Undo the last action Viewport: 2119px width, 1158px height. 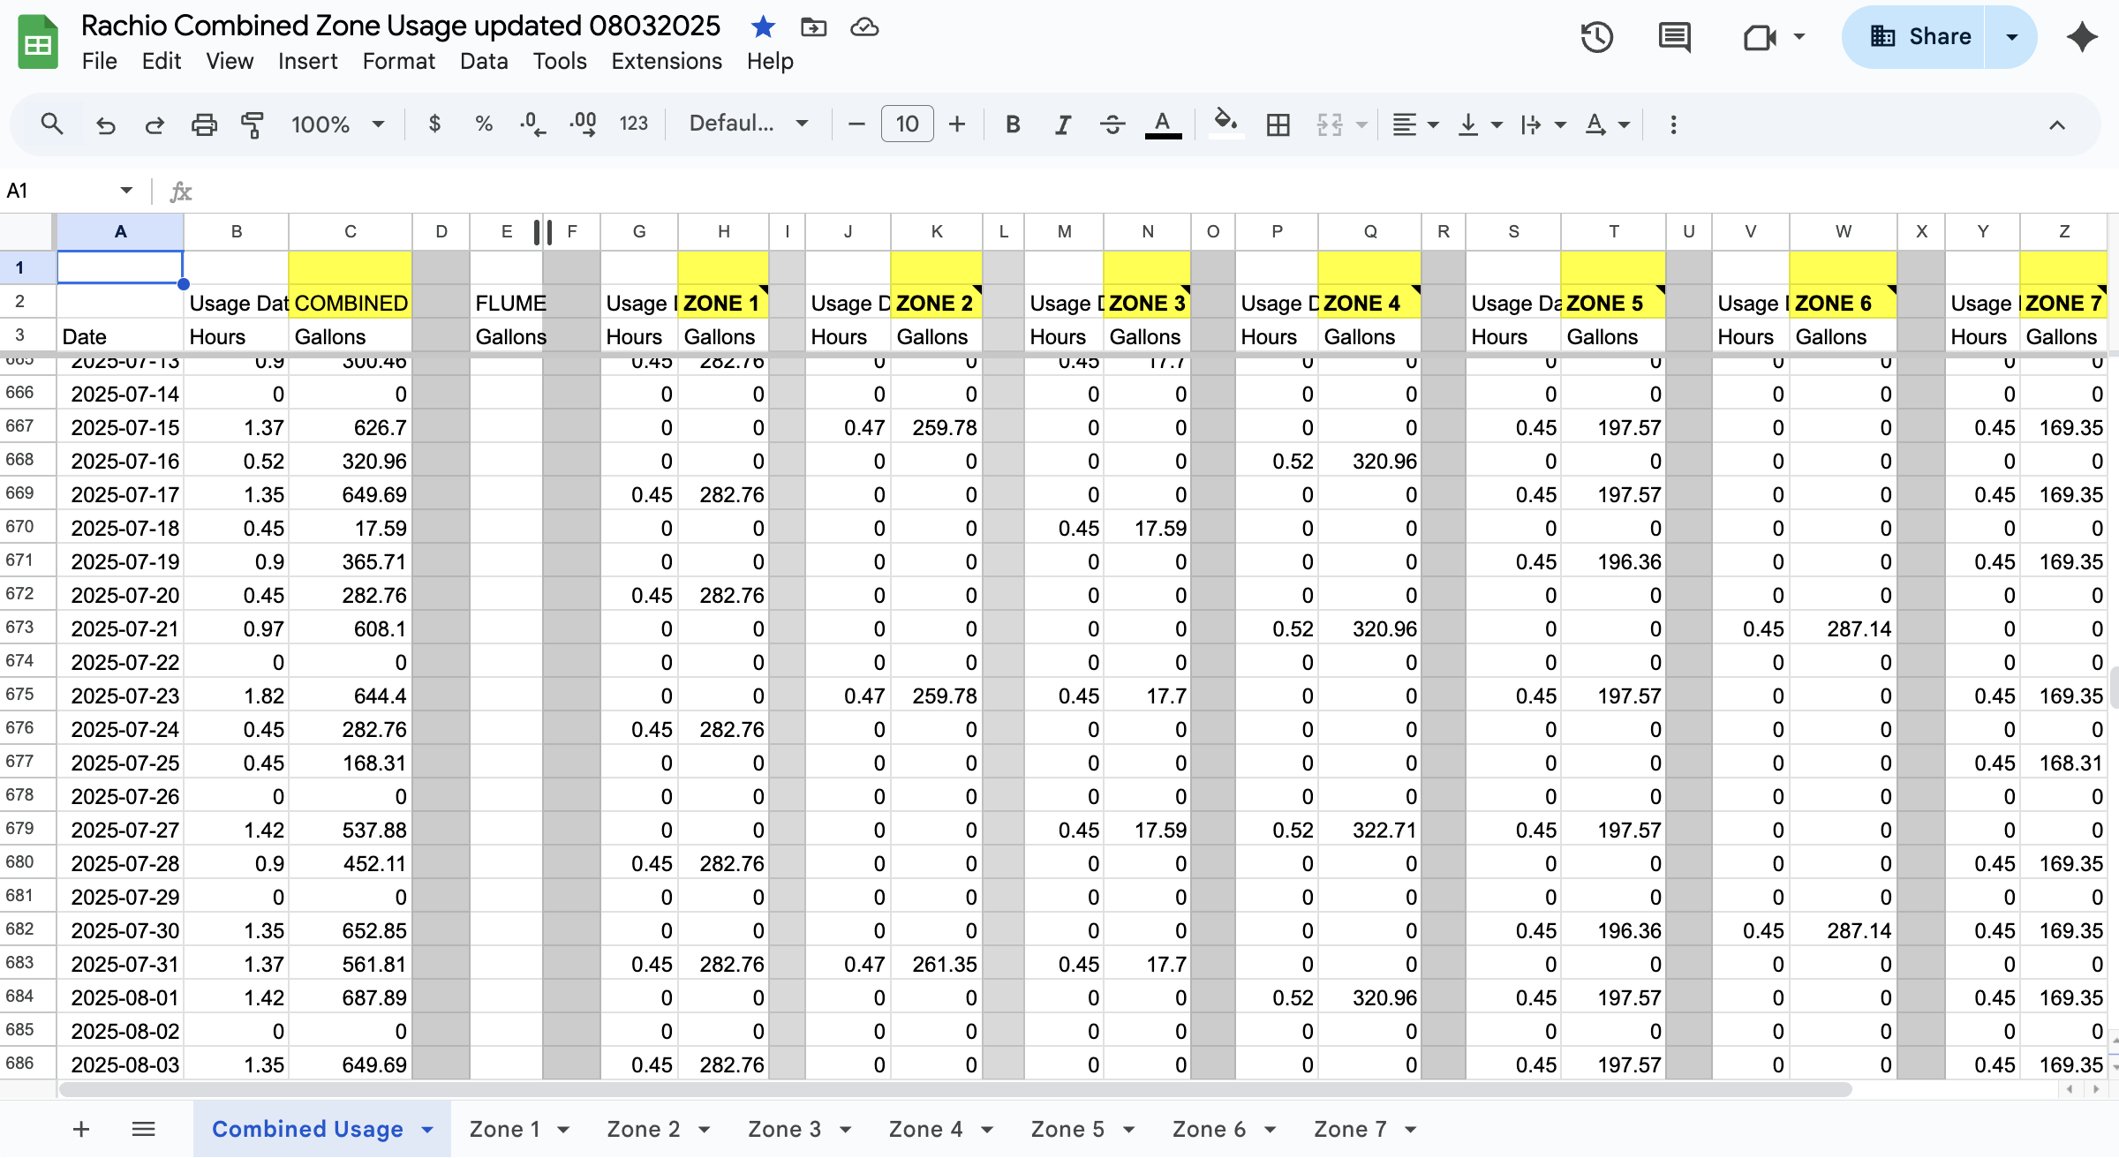click(106, 124)
